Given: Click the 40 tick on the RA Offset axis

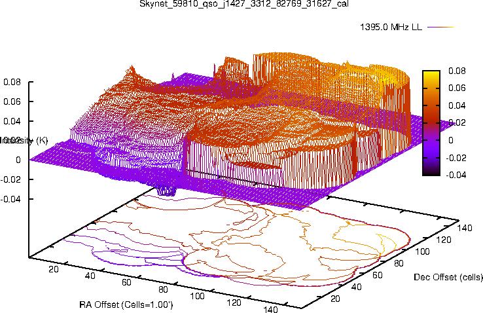Looking at the screenshot, I should click(90, 276).
